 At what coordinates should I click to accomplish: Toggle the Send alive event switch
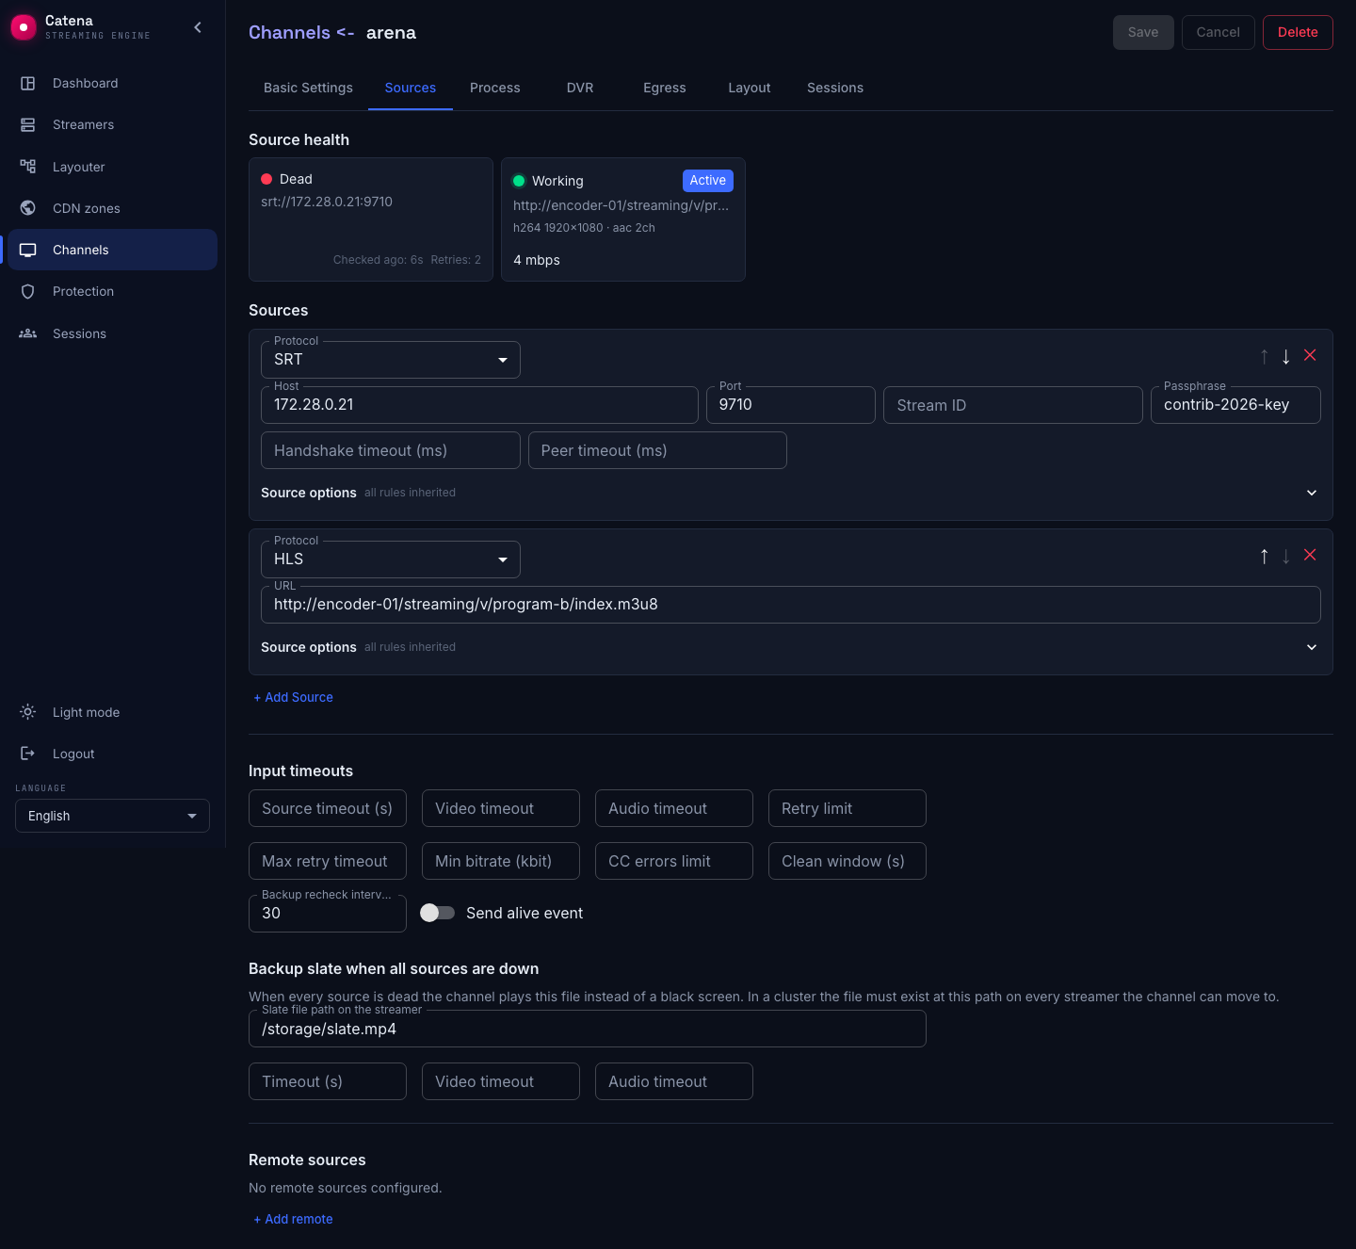437,913
